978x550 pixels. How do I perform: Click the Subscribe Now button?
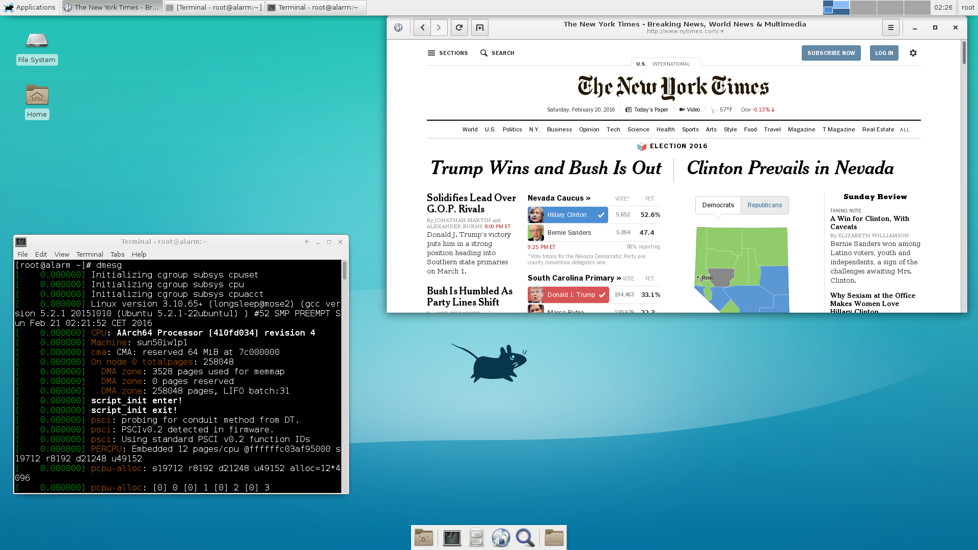pos(831,53)
